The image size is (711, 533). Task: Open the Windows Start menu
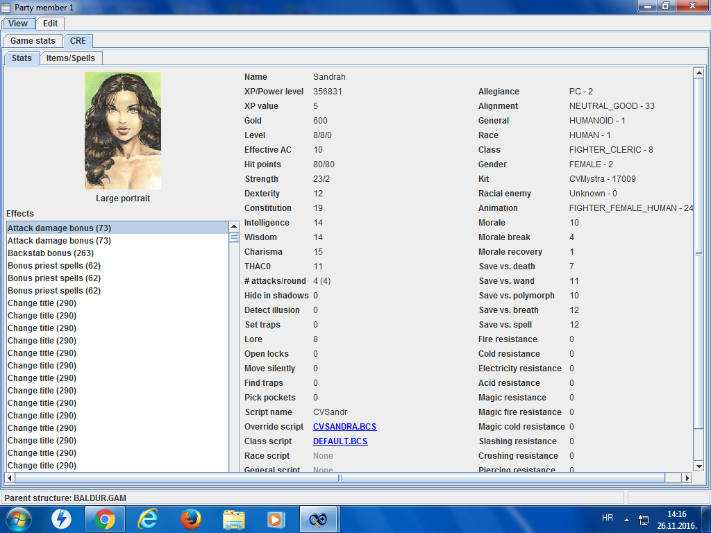[x=18, y=519]
